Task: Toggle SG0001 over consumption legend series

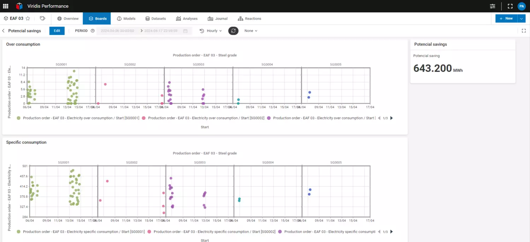Action: 81,118
